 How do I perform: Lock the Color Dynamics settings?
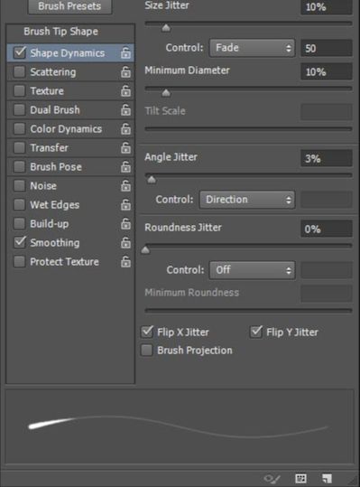coord(125,129)
